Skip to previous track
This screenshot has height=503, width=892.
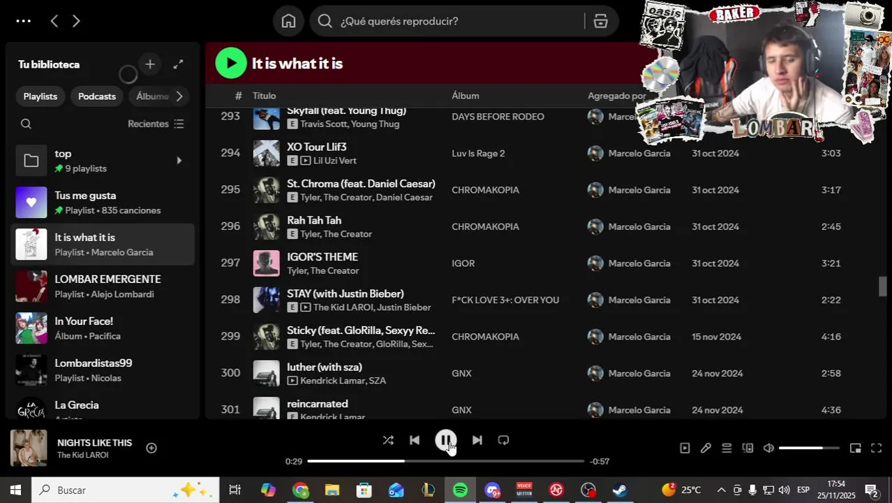point(415,440)
